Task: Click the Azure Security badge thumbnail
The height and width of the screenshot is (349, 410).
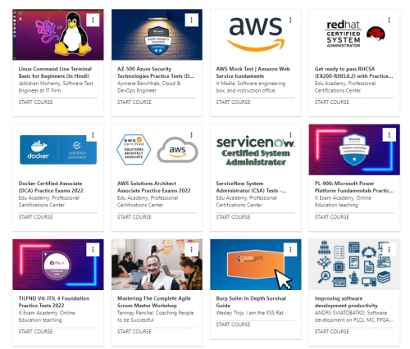Action: (x=157, y=34)
